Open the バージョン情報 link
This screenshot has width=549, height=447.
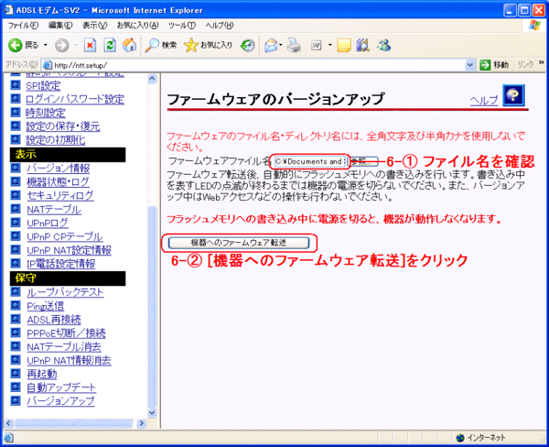pos(59,169)
